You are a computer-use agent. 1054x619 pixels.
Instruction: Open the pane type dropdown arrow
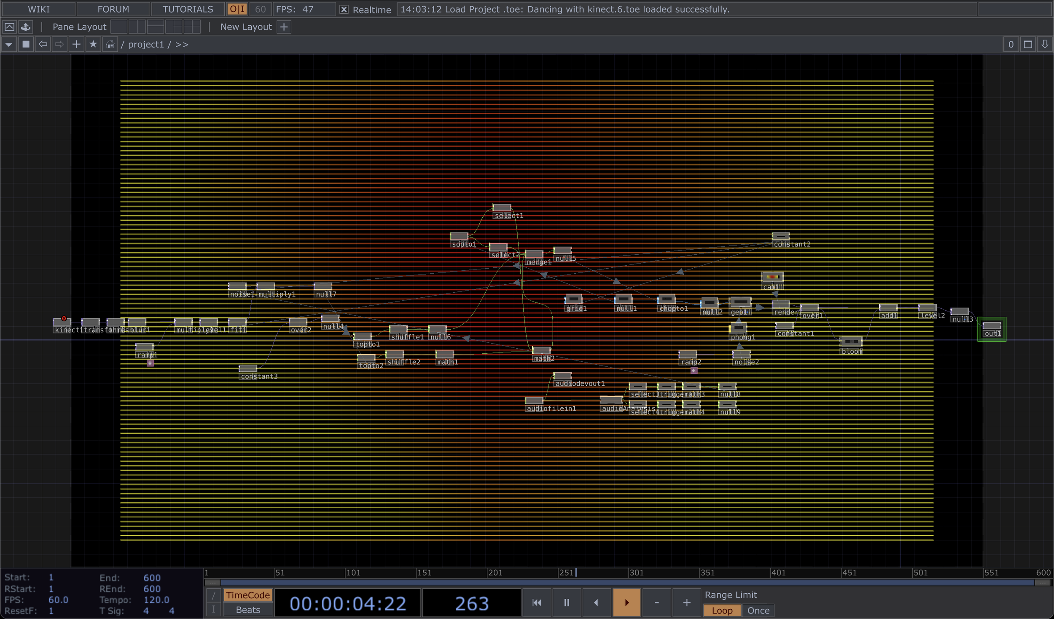coord(9,44)
